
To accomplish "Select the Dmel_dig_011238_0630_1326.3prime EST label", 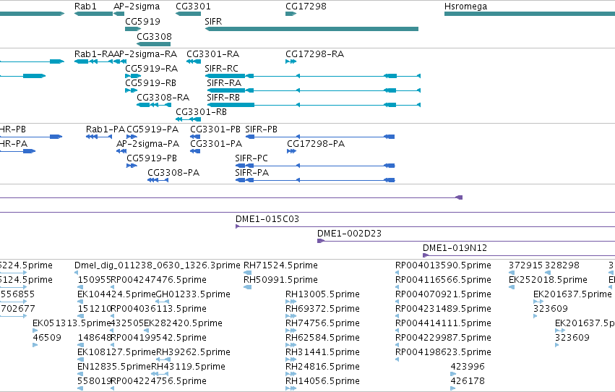I will pos(158,265).
